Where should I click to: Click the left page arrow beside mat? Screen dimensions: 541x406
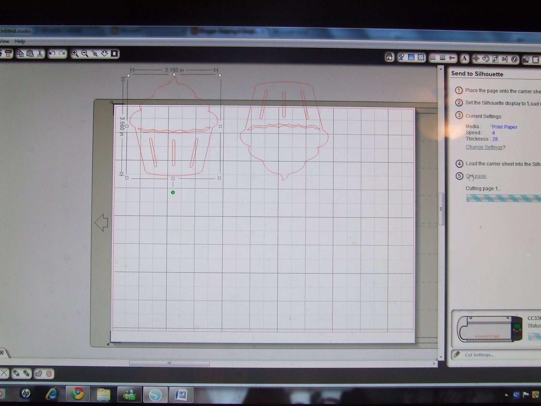click(101, 223)
